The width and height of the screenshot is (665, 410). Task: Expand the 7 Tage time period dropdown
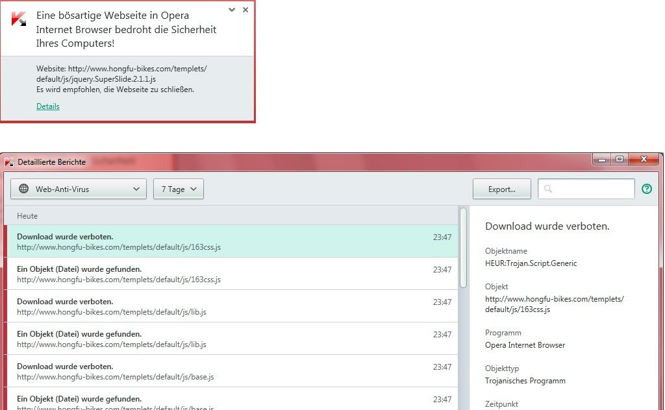coord(179,189)
